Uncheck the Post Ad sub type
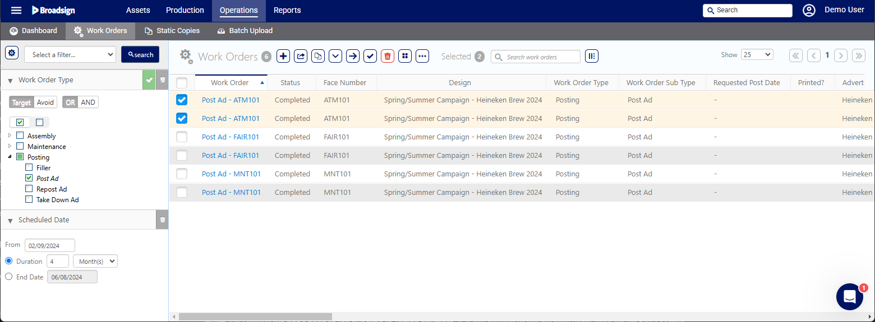 (29, 178)
